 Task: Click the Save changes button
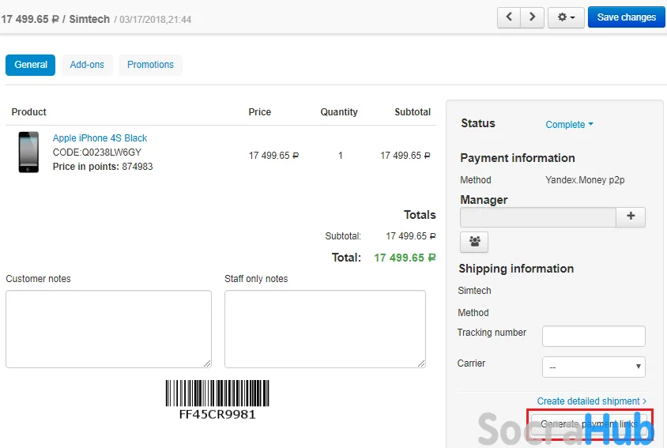click(x=626, y=17)
